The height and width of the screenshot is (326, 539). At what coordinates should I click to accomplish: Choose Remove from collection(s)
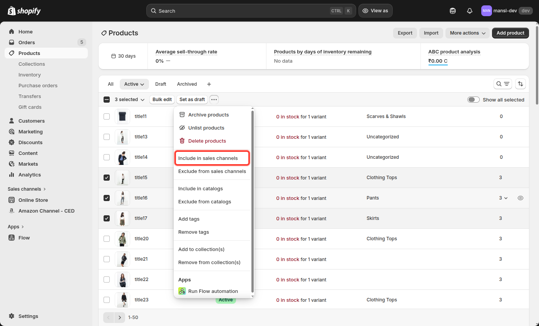point(213,263)
